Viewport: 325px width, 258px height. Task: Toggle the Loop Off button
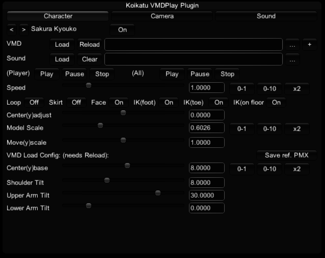click(34, 102)
